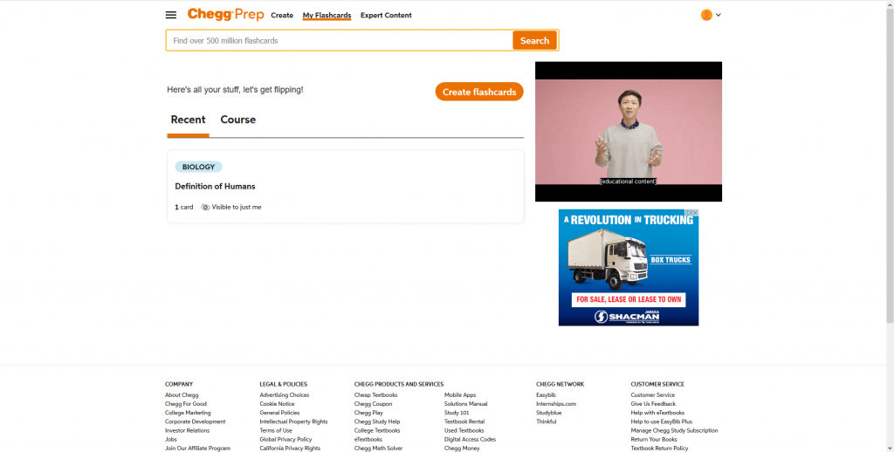The image size is (894, 452).
Task: Select the Recent tab
Action: 188,120
